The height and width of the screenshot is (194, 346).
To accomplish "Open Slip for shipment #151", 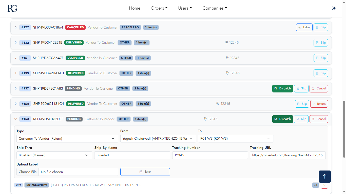I will pos(320,58).
